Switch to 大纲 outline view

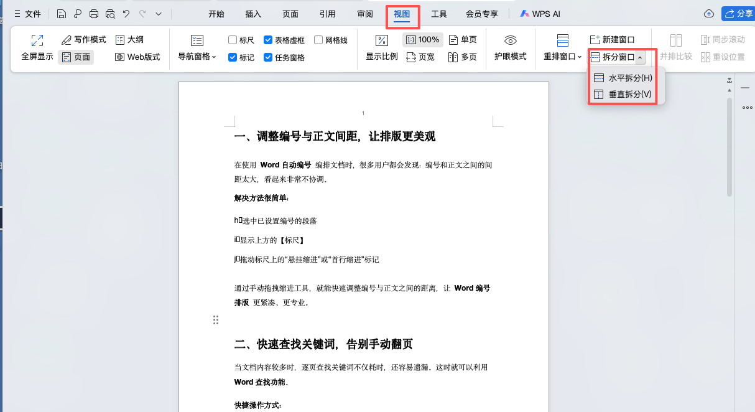point(129,39)
